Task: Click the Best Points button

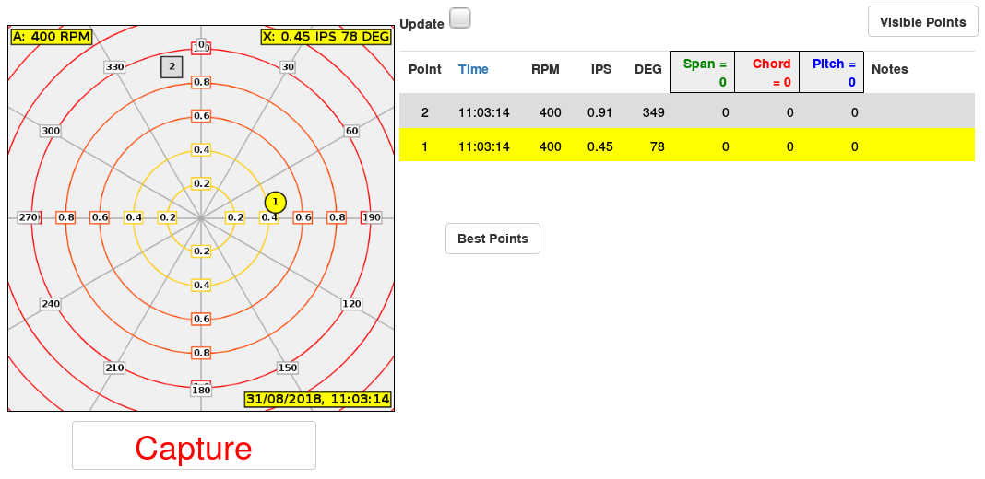Action: click(x=492, y=239)
